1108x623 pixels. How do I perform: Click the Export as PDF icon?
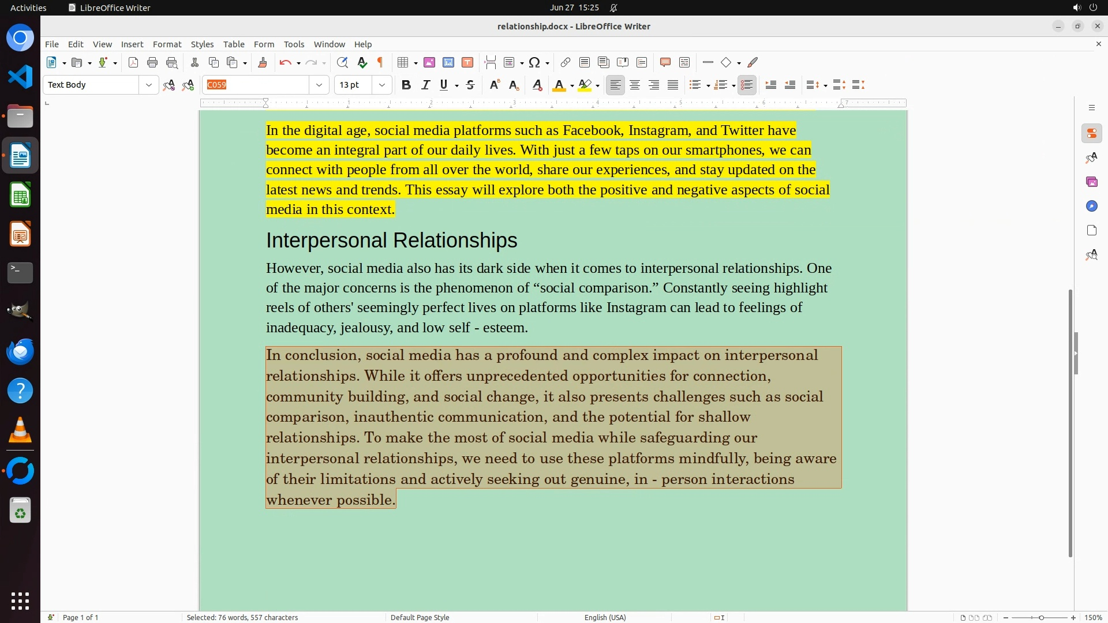(133, 62)
